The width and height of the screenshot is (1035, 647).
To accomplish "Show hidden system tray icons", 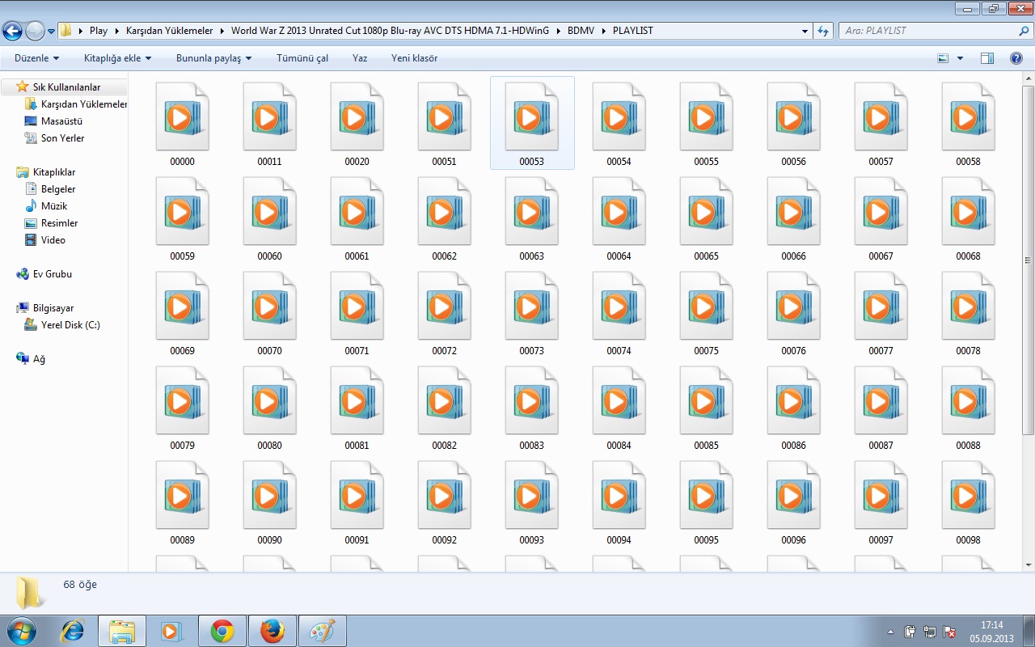I will pyautogui.click(x=890, y=631).
